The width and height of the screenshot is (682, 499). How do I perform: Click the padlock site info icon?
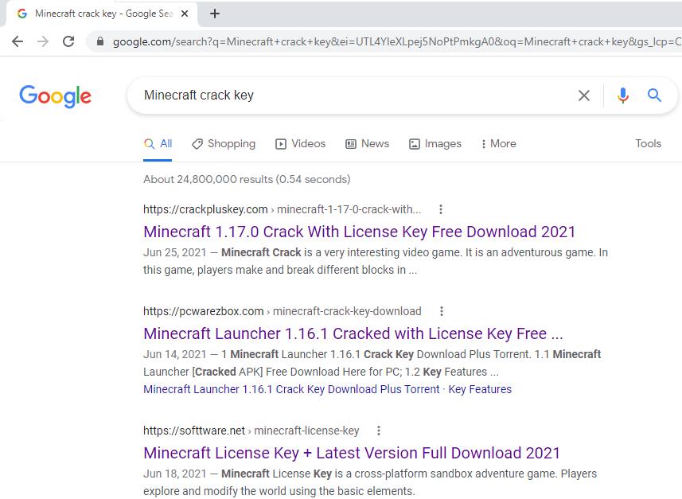tap(100, 41)
